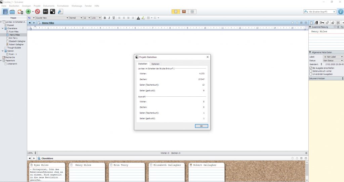
Task: Click the red trash/delete toolbar icon
Action: click(x=38, y=12)
